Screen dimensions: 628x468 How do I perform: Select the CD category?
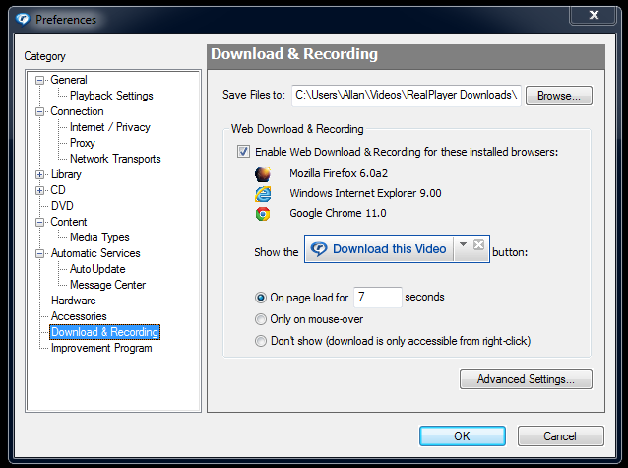pos(58,190)
